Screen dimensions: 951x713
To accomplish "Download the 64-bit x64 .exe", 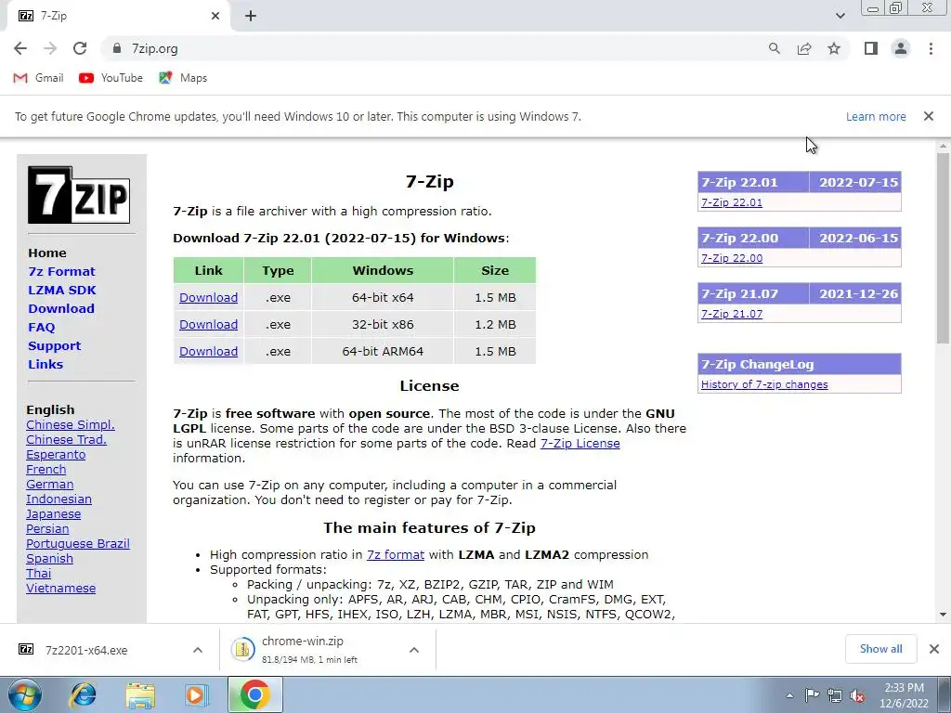I will tap(208, 298).
